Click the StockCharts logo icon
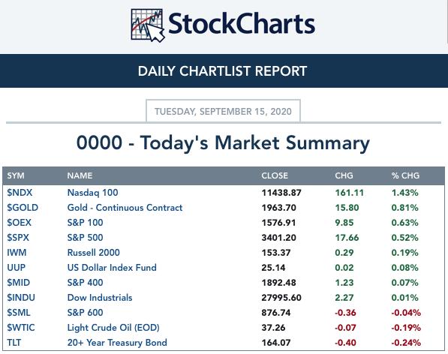This screenshot has width=448, height=354. (148, 25)
